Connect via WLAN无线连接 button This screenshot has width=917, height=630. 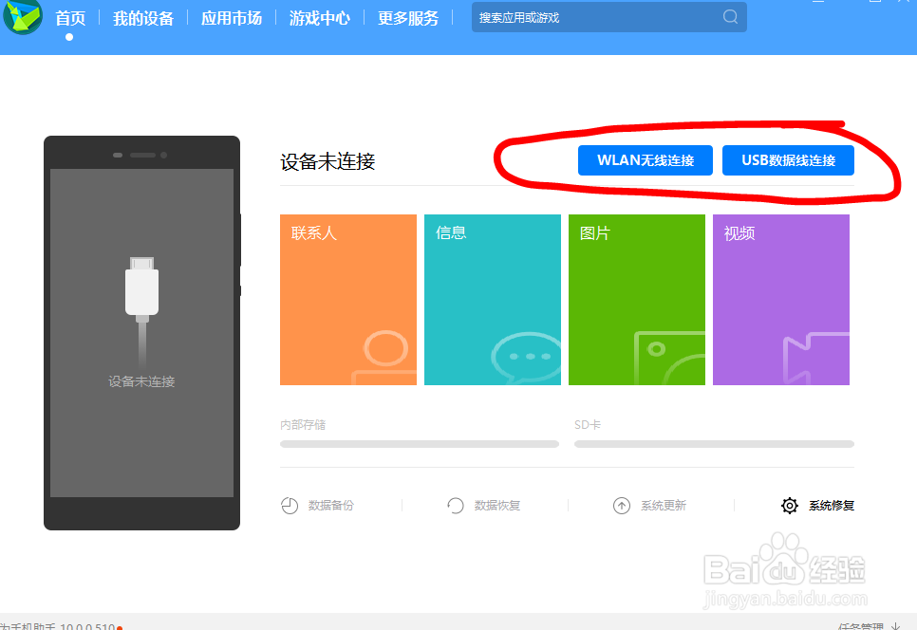tap(646, 160)
